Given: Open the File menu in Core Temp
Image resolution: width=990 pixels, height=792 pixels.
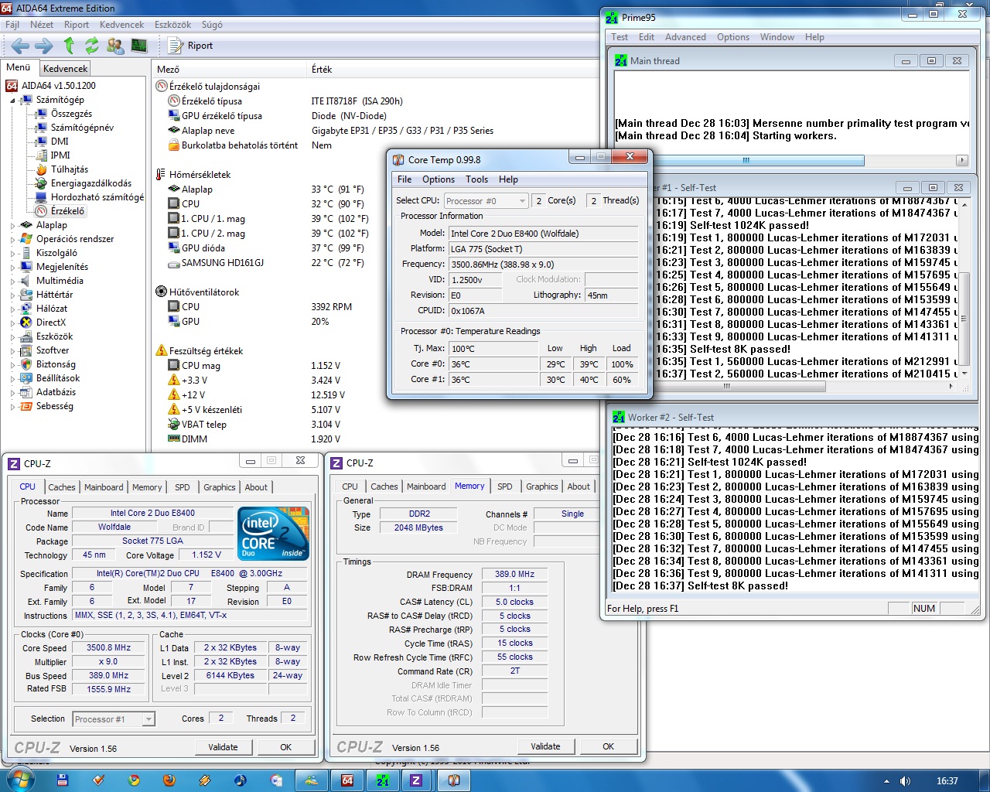Looking at the screenshot, I should click(x=405, y=179).
